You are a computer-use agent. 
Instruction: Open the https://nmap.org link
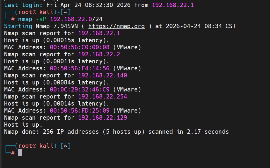(x=117, y=26)
